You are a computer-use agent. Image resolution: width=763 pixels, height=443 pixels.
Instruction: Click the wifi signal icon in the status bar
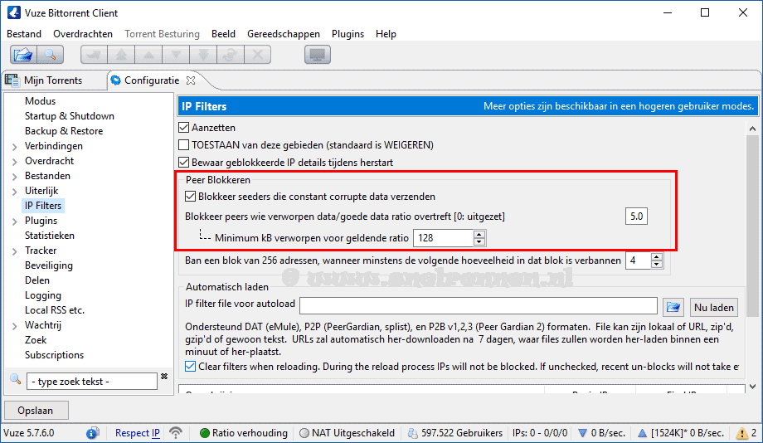176,433
